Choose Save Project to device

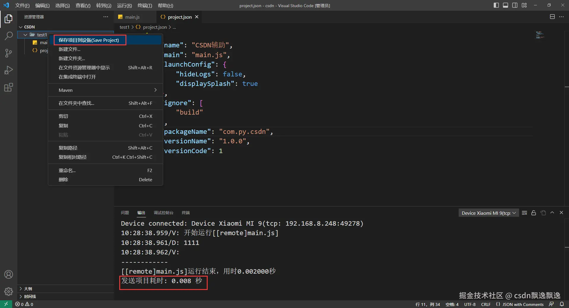pyautogui.click(x=105, y=40)
